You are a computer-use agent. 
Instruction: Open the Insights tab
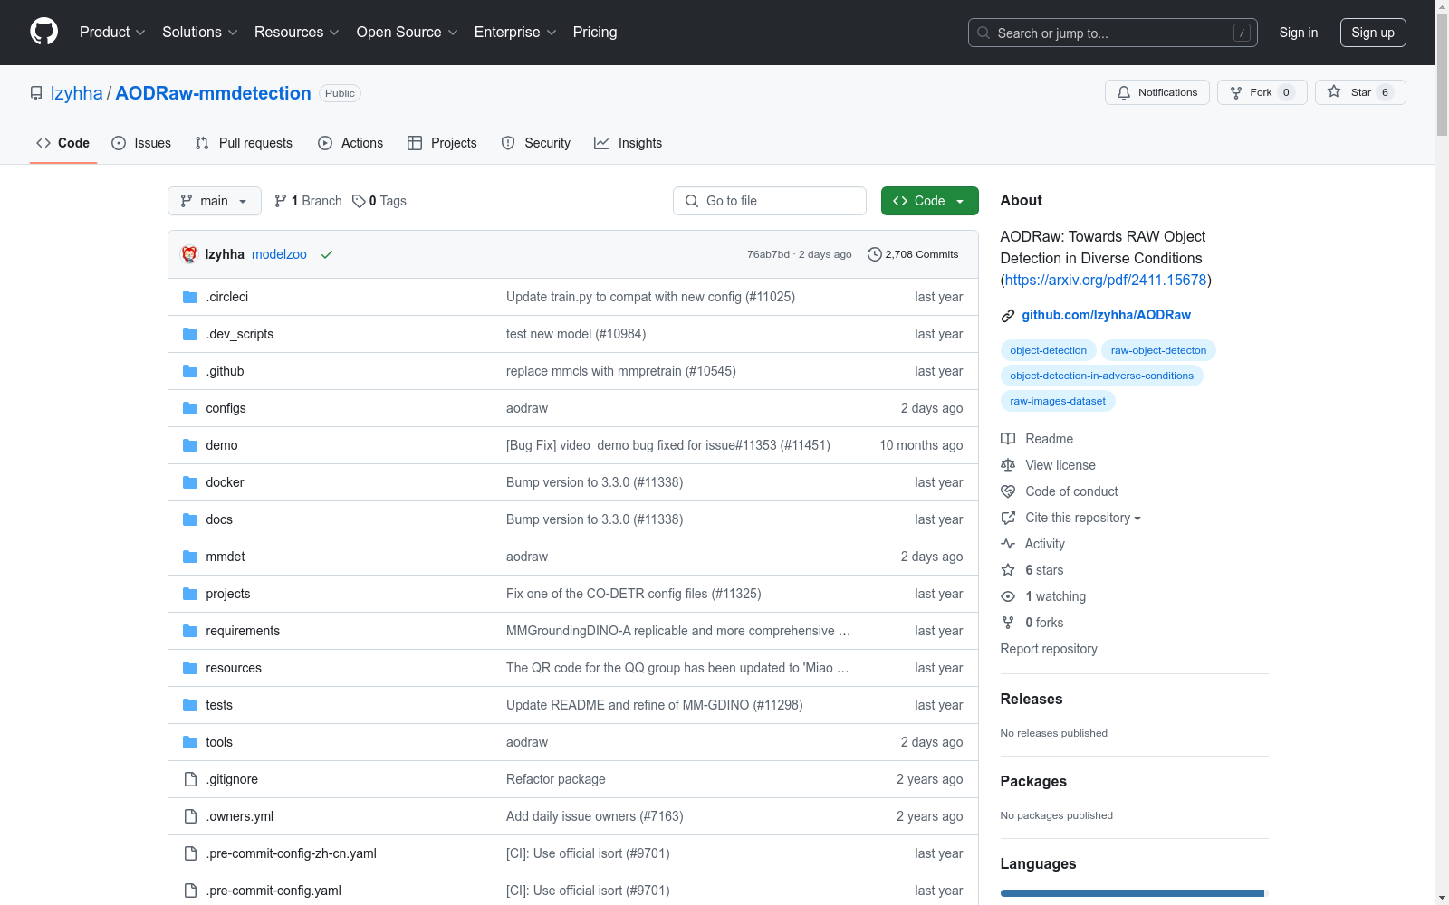point(629,143)
